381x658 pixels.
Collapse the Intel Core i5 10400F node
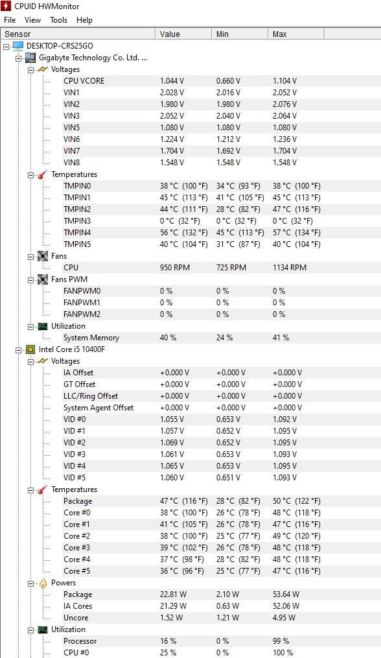pos(18,349)
